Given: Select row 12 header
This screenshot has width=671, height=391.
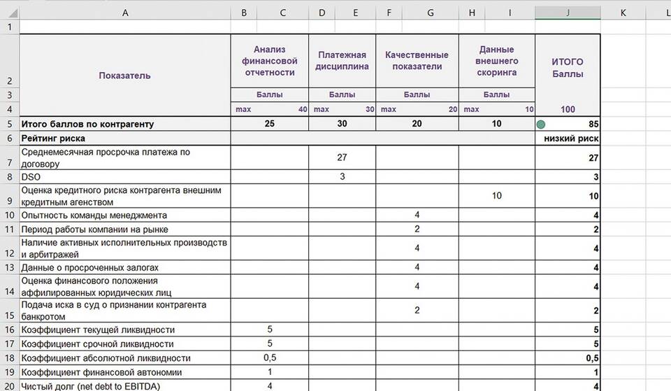Looking at the screenshot, I should [9, 248].
